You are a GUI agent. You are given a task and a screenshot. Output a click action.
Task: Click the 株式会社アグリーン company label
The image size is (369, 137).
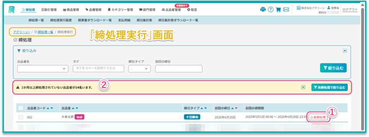pos(311,8)
